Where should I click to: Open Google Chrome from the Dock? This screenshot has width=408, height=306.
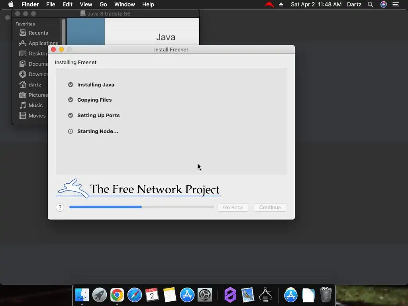[117, 295]
